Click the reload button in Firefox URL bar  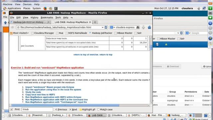tap(106, 27)
